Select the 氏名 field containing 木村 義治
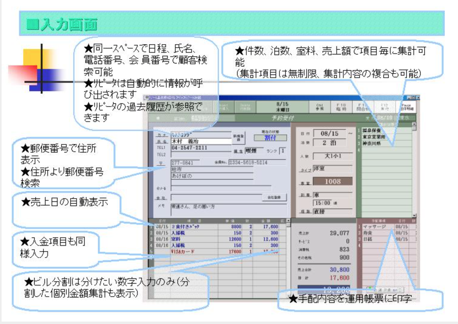The image size is (458, 324). click(201, 142)
